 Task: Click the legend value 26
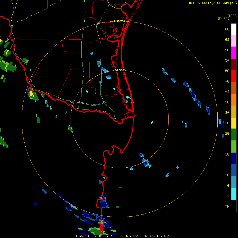[227, 134]
